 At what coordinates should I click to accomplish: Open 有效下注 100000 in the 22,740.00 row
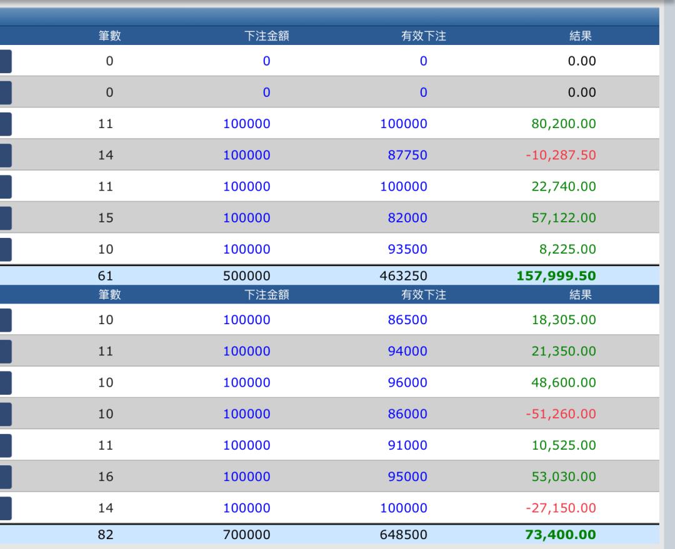[403, 186]
